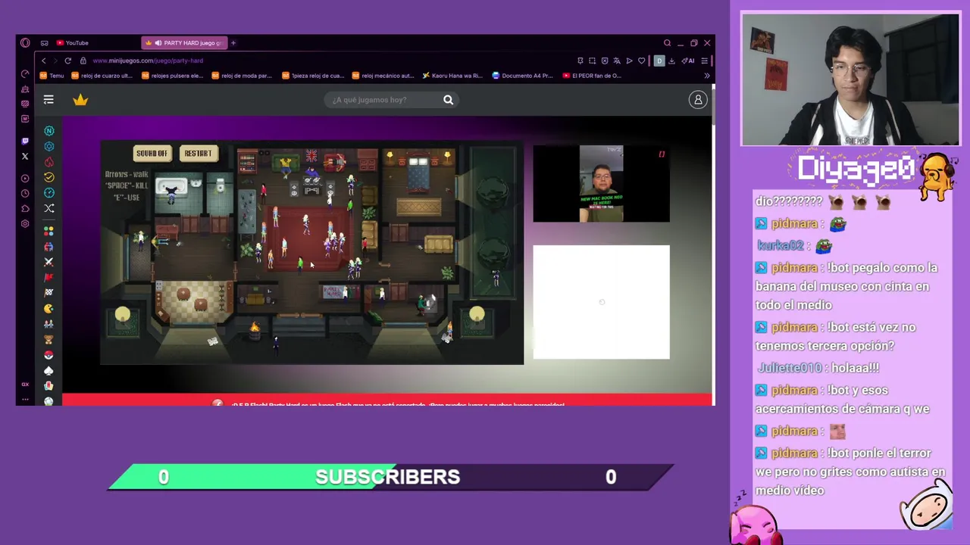This screenshot has height=545, width=970.
Task: Open history clock in Opera sidebar
Action: tap(25, 194)
